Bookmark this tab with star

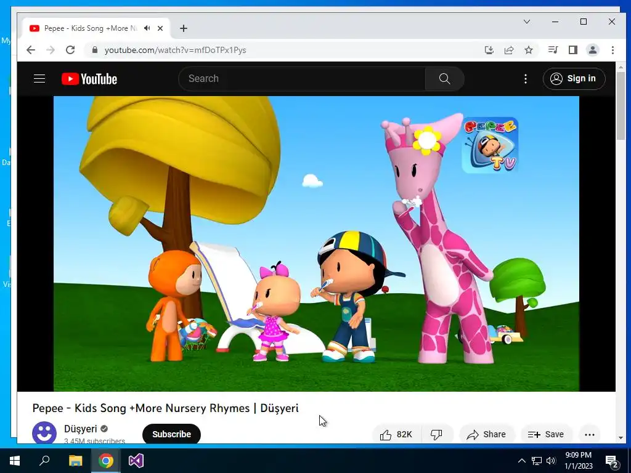click(528, 50)
